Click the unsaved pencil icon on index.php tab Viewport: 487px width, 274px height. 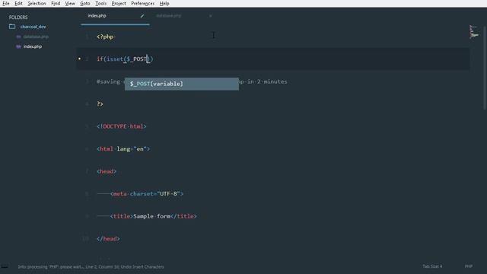pyautogui.click(x=142, y=16)
